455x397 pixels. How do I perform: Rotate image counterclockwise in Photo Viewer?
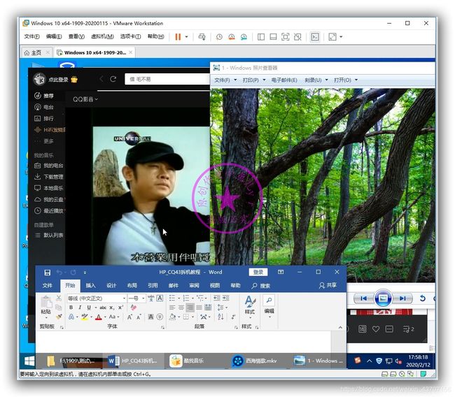(x=423, y=298)
